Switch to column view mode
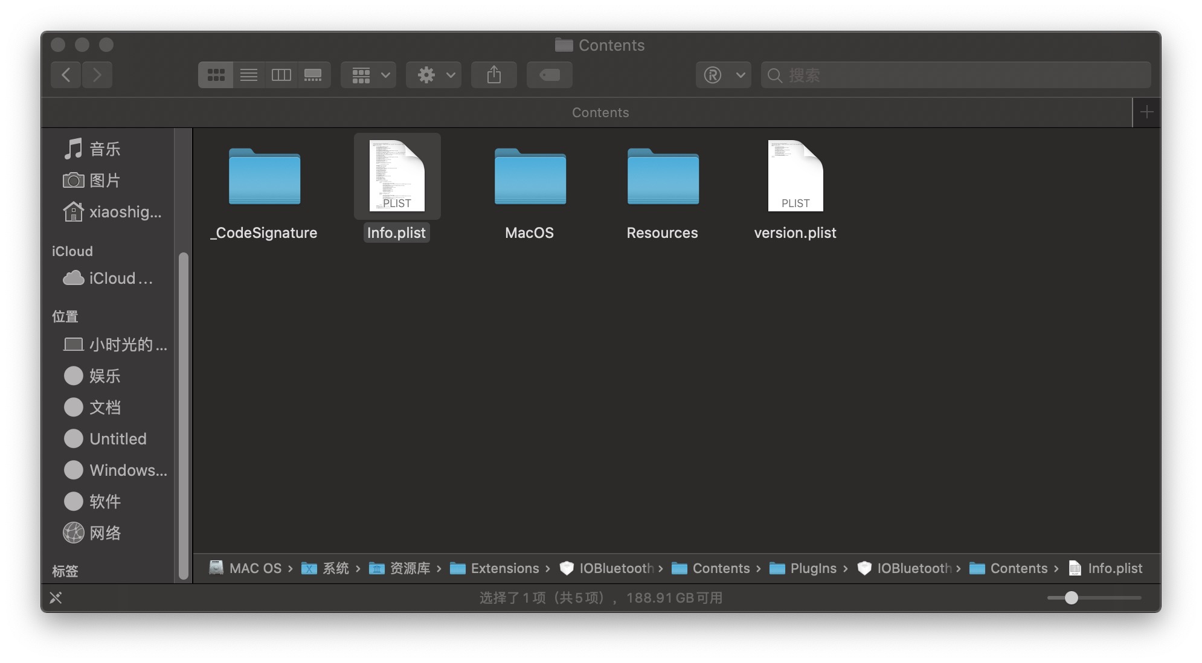The image size is (1202, 663). click(x=281, y=75)
